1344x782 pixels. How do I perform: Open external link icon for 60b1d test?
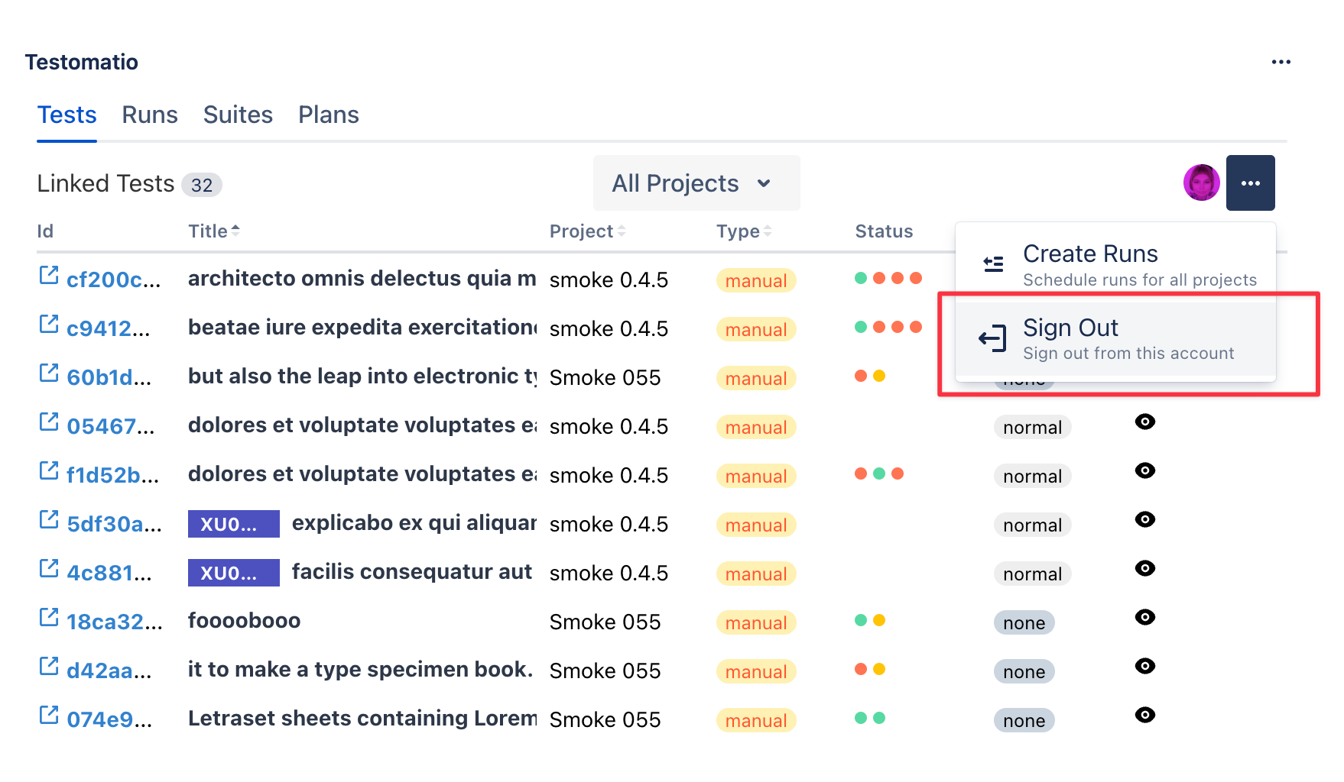coord(49,373)
